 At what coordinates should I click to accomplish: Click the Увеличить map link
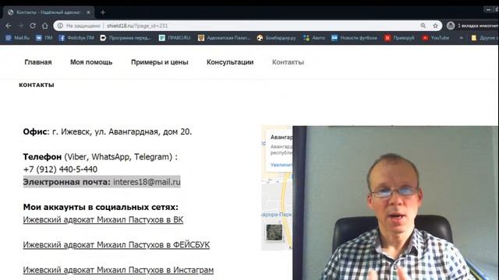click(281, 165)
